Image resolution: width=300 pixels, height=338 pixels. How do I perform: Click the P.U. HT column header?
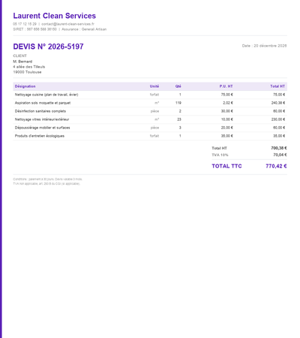point(226,86)
